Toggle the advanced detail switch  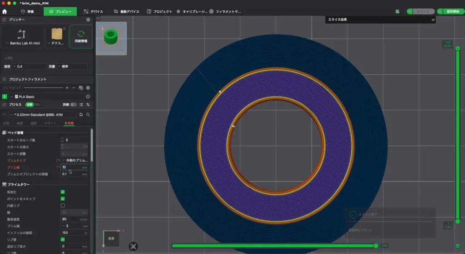(73, 105)
